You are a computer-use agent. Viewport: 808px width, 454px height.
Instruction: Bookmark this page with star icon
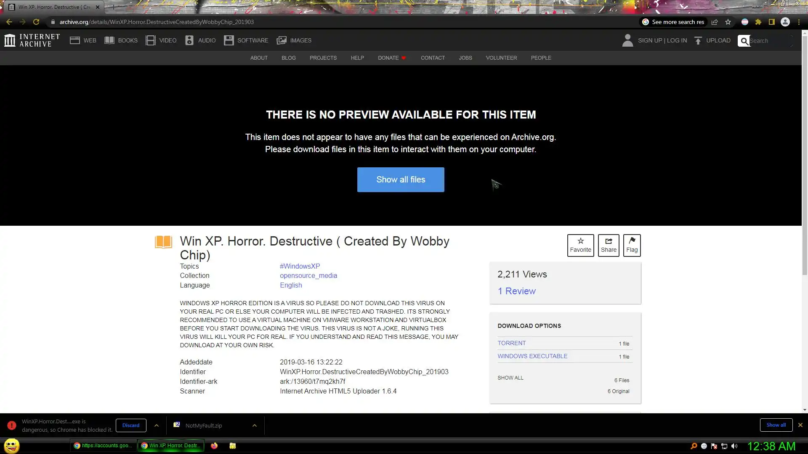[x=728, y=22]
